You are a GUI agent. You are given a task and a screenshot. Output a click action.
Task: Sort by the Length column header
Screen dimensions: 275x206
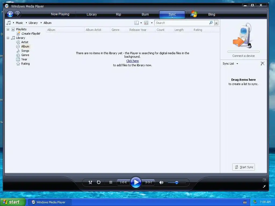183,30
